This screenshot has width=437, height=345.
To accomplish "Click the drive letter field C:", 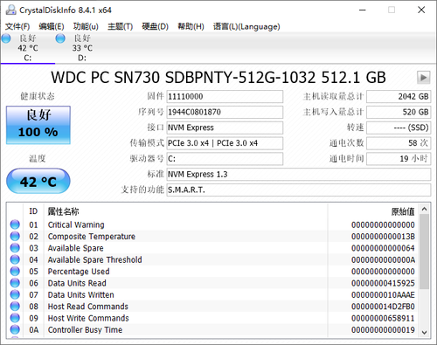I will (225, 159).
